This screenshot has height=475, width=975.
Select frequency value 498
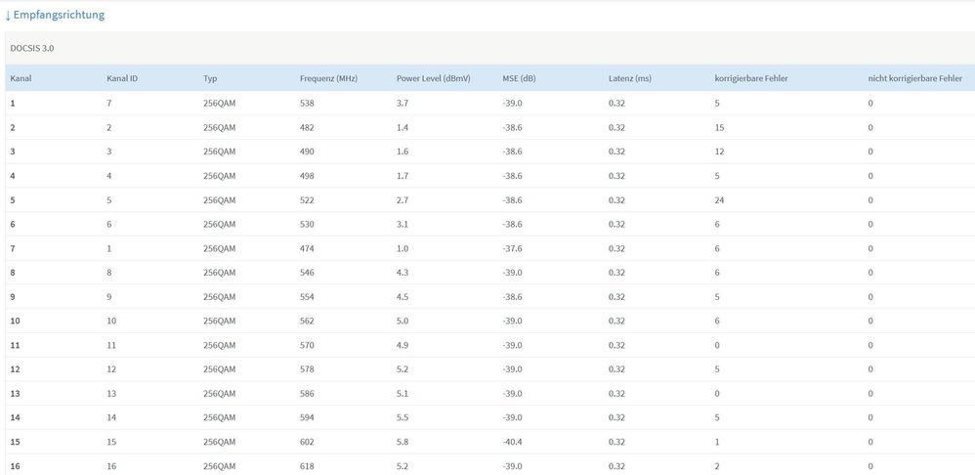307,176
